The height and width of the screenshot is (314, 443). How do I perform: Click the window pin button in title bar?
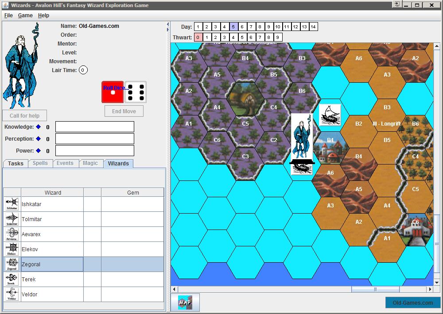(396, 4)
